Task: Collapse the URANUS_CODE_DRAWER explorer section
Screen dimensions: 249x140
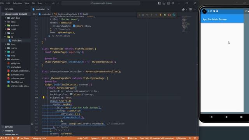Action: 15,14
